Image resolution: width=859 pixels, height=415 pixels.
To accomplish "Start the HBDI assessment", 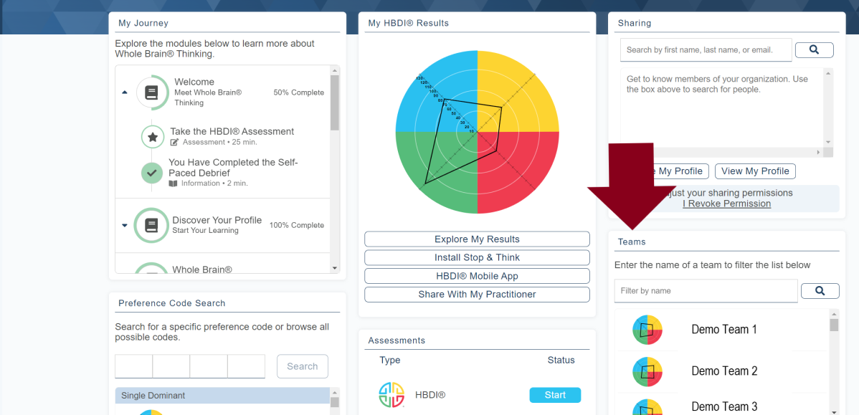I will tap(555, 395).
